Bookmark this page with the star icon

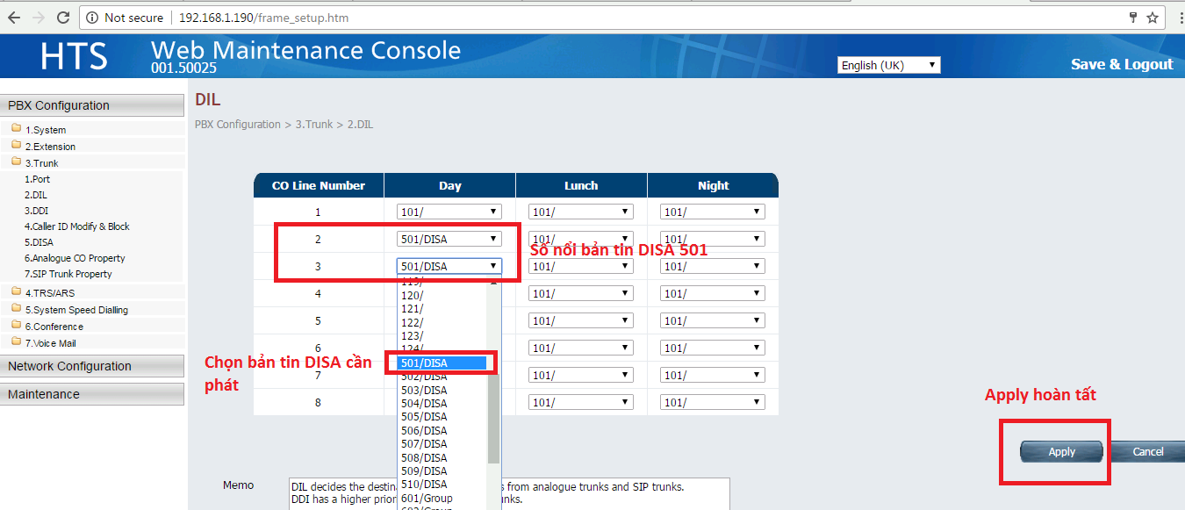(1153, 18)
